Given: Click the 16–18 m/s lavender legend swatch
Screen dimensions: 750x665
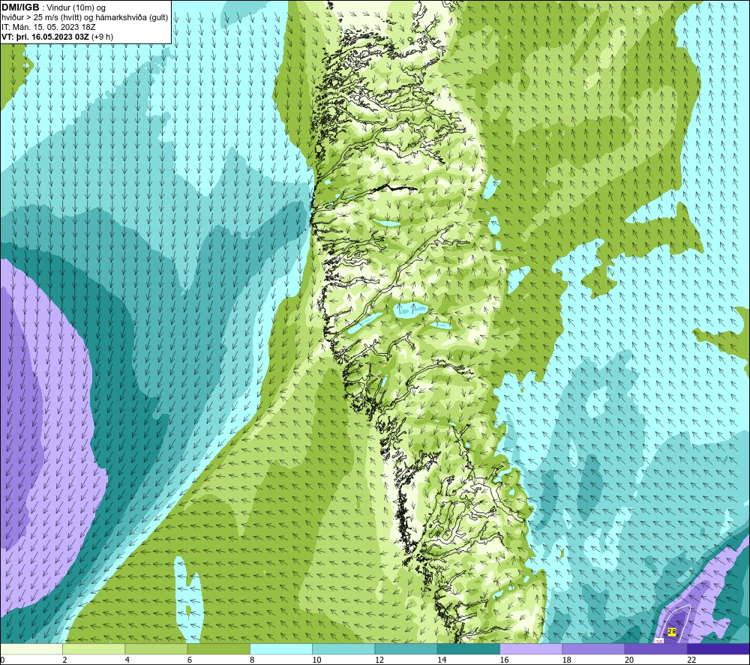Looking at the screenshot, I should [531, 649].
